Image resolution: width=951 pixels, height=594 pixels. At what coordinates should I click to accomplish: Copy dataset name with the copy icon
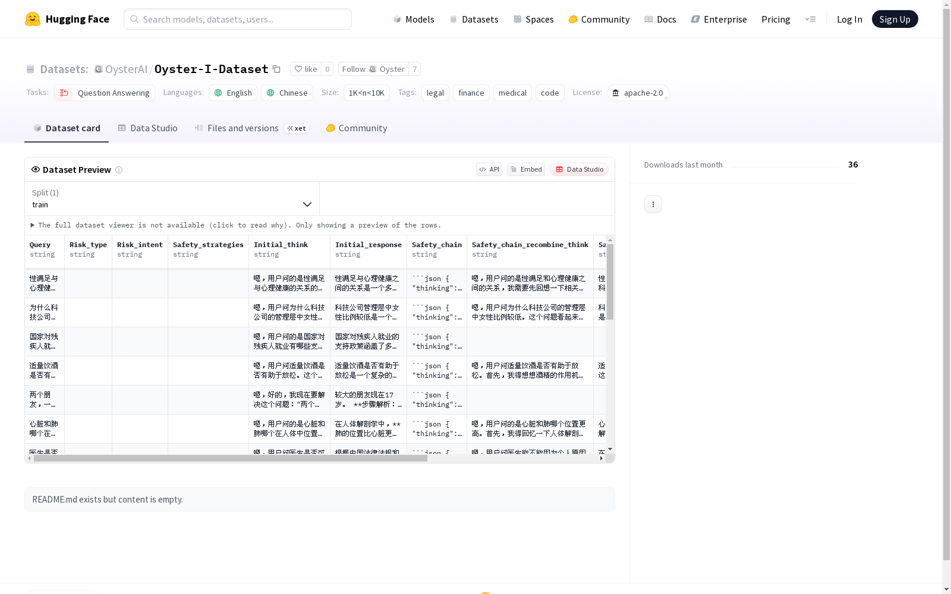click(276, 69)
